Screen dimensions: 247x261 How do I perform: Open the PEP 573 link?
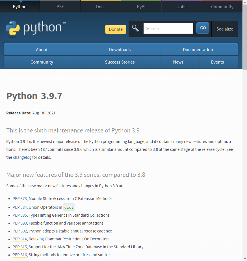click(x=20, y=199)
